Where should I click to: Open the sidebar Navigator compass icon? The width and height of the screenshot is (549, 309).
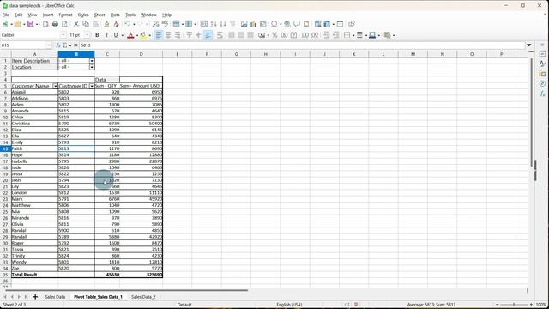click(x=542, y=84)
